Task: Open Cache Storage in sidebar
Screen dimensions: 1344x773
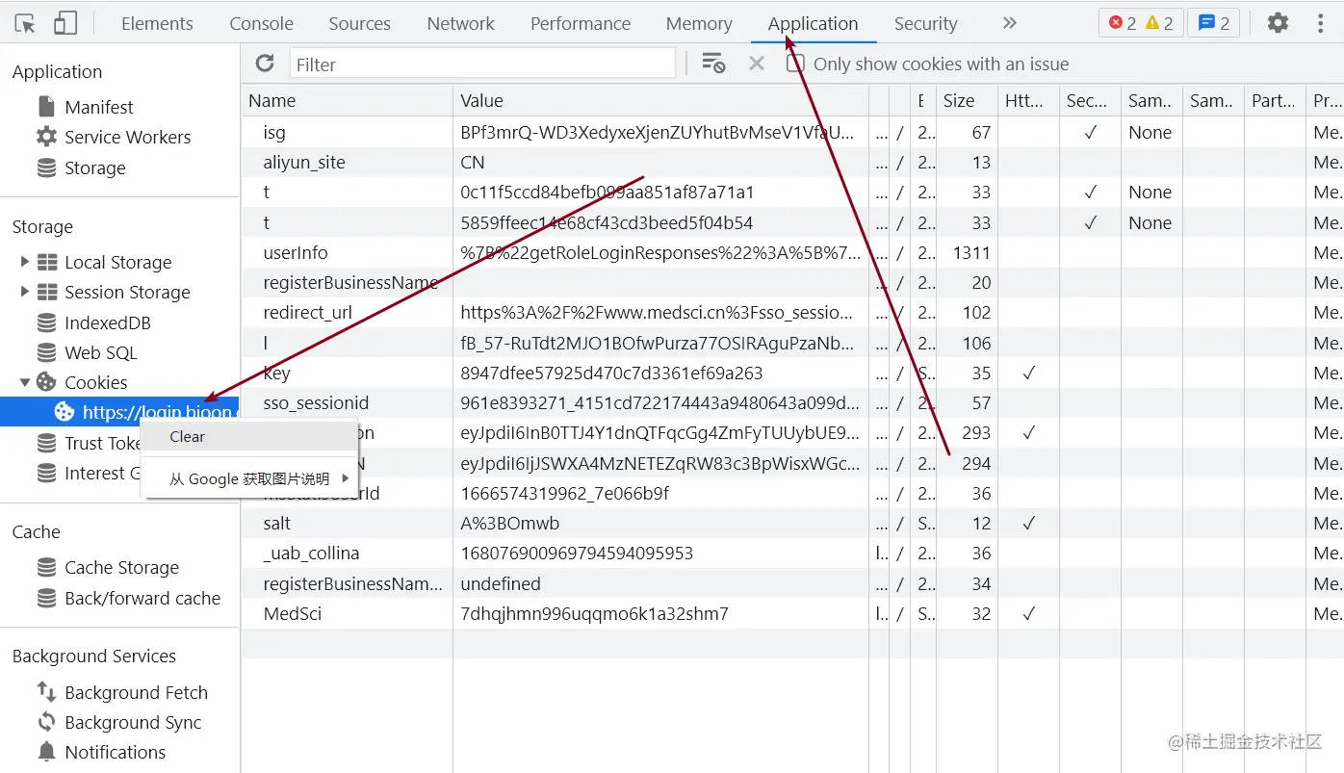Action: click(x=121, y=567)
